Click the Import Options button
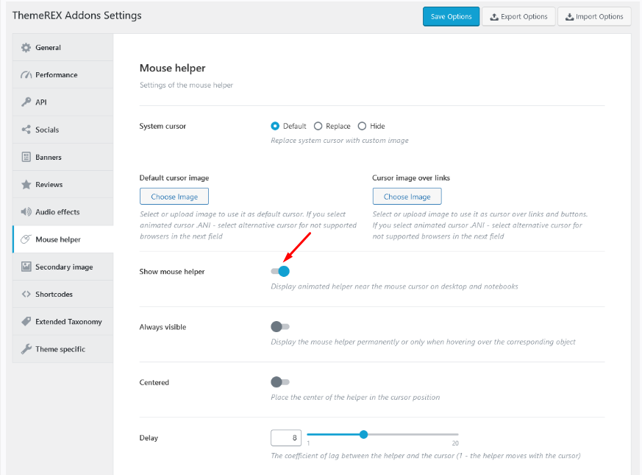 pyautogui.click(x=594, y=16)
